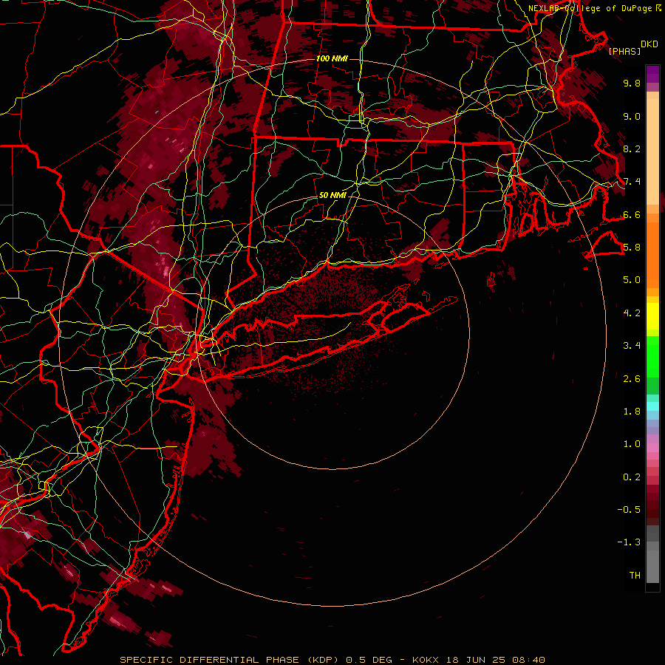Click the '50 NMI' range ring label
The image size is (665, 665).
(x=332, y=195)
